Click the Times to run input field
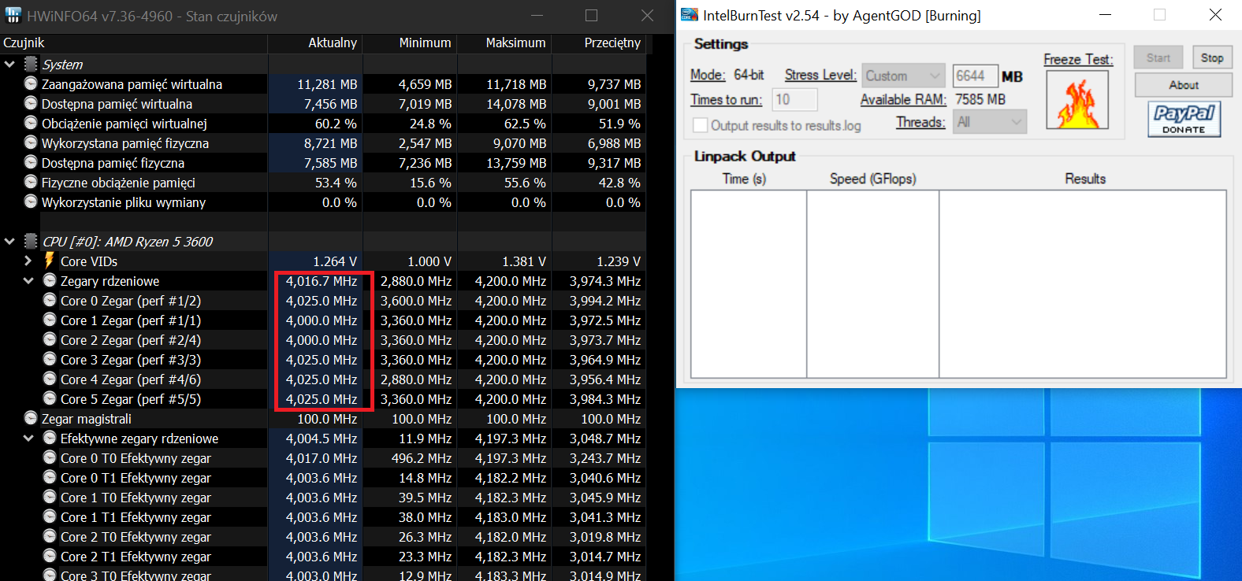Screen dimensions: 1242x581 click(794, 99)
